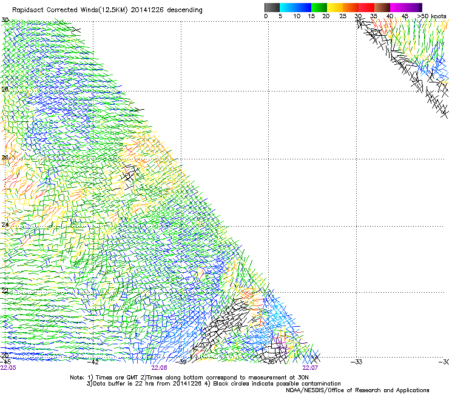Click the gray 0–5 knots color bar segment
Screen dimensions: 449x394
click(x=272, y=7)
